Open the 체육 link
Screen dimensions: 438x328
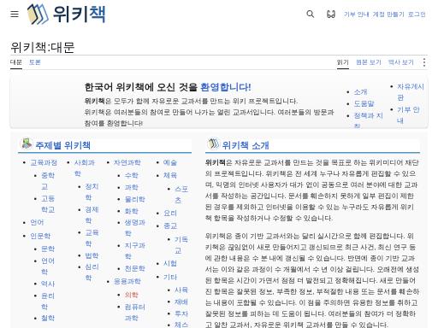tap(170, 175)
